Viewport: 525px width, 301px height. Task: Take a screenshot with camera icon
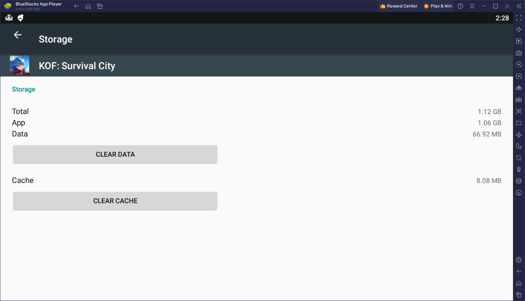point(519,111)
